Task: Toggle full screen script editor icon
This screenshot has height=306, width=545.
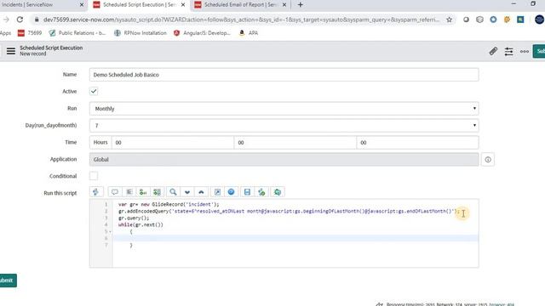Action: [217, 192]
